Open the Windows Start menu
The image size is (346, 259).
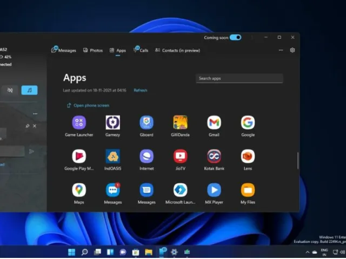(72, 252)
